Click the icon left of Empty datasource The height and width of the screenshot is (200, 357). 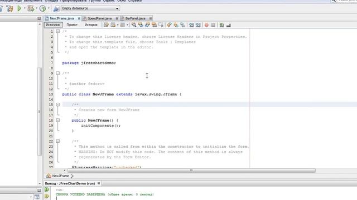56,9
